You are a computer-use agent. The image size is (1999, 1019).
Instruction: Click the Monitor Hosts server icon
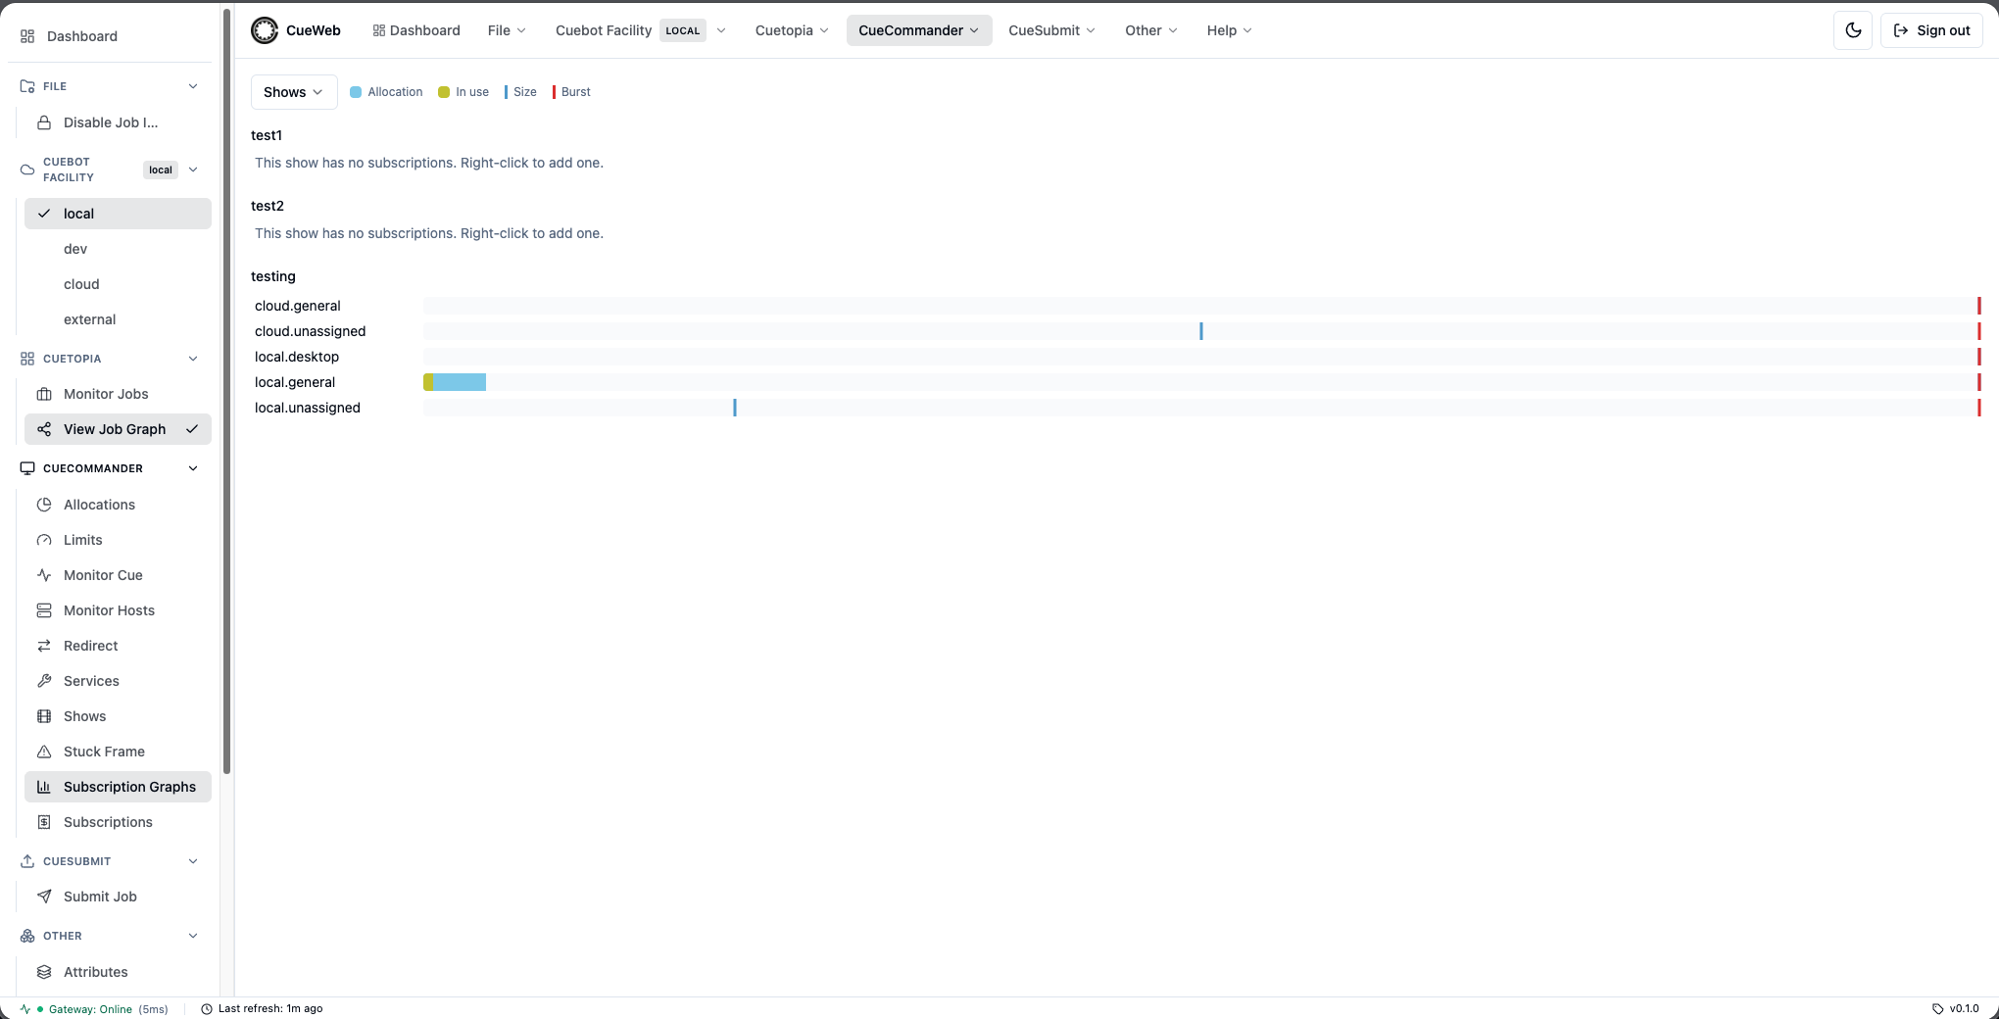point(44,610)
